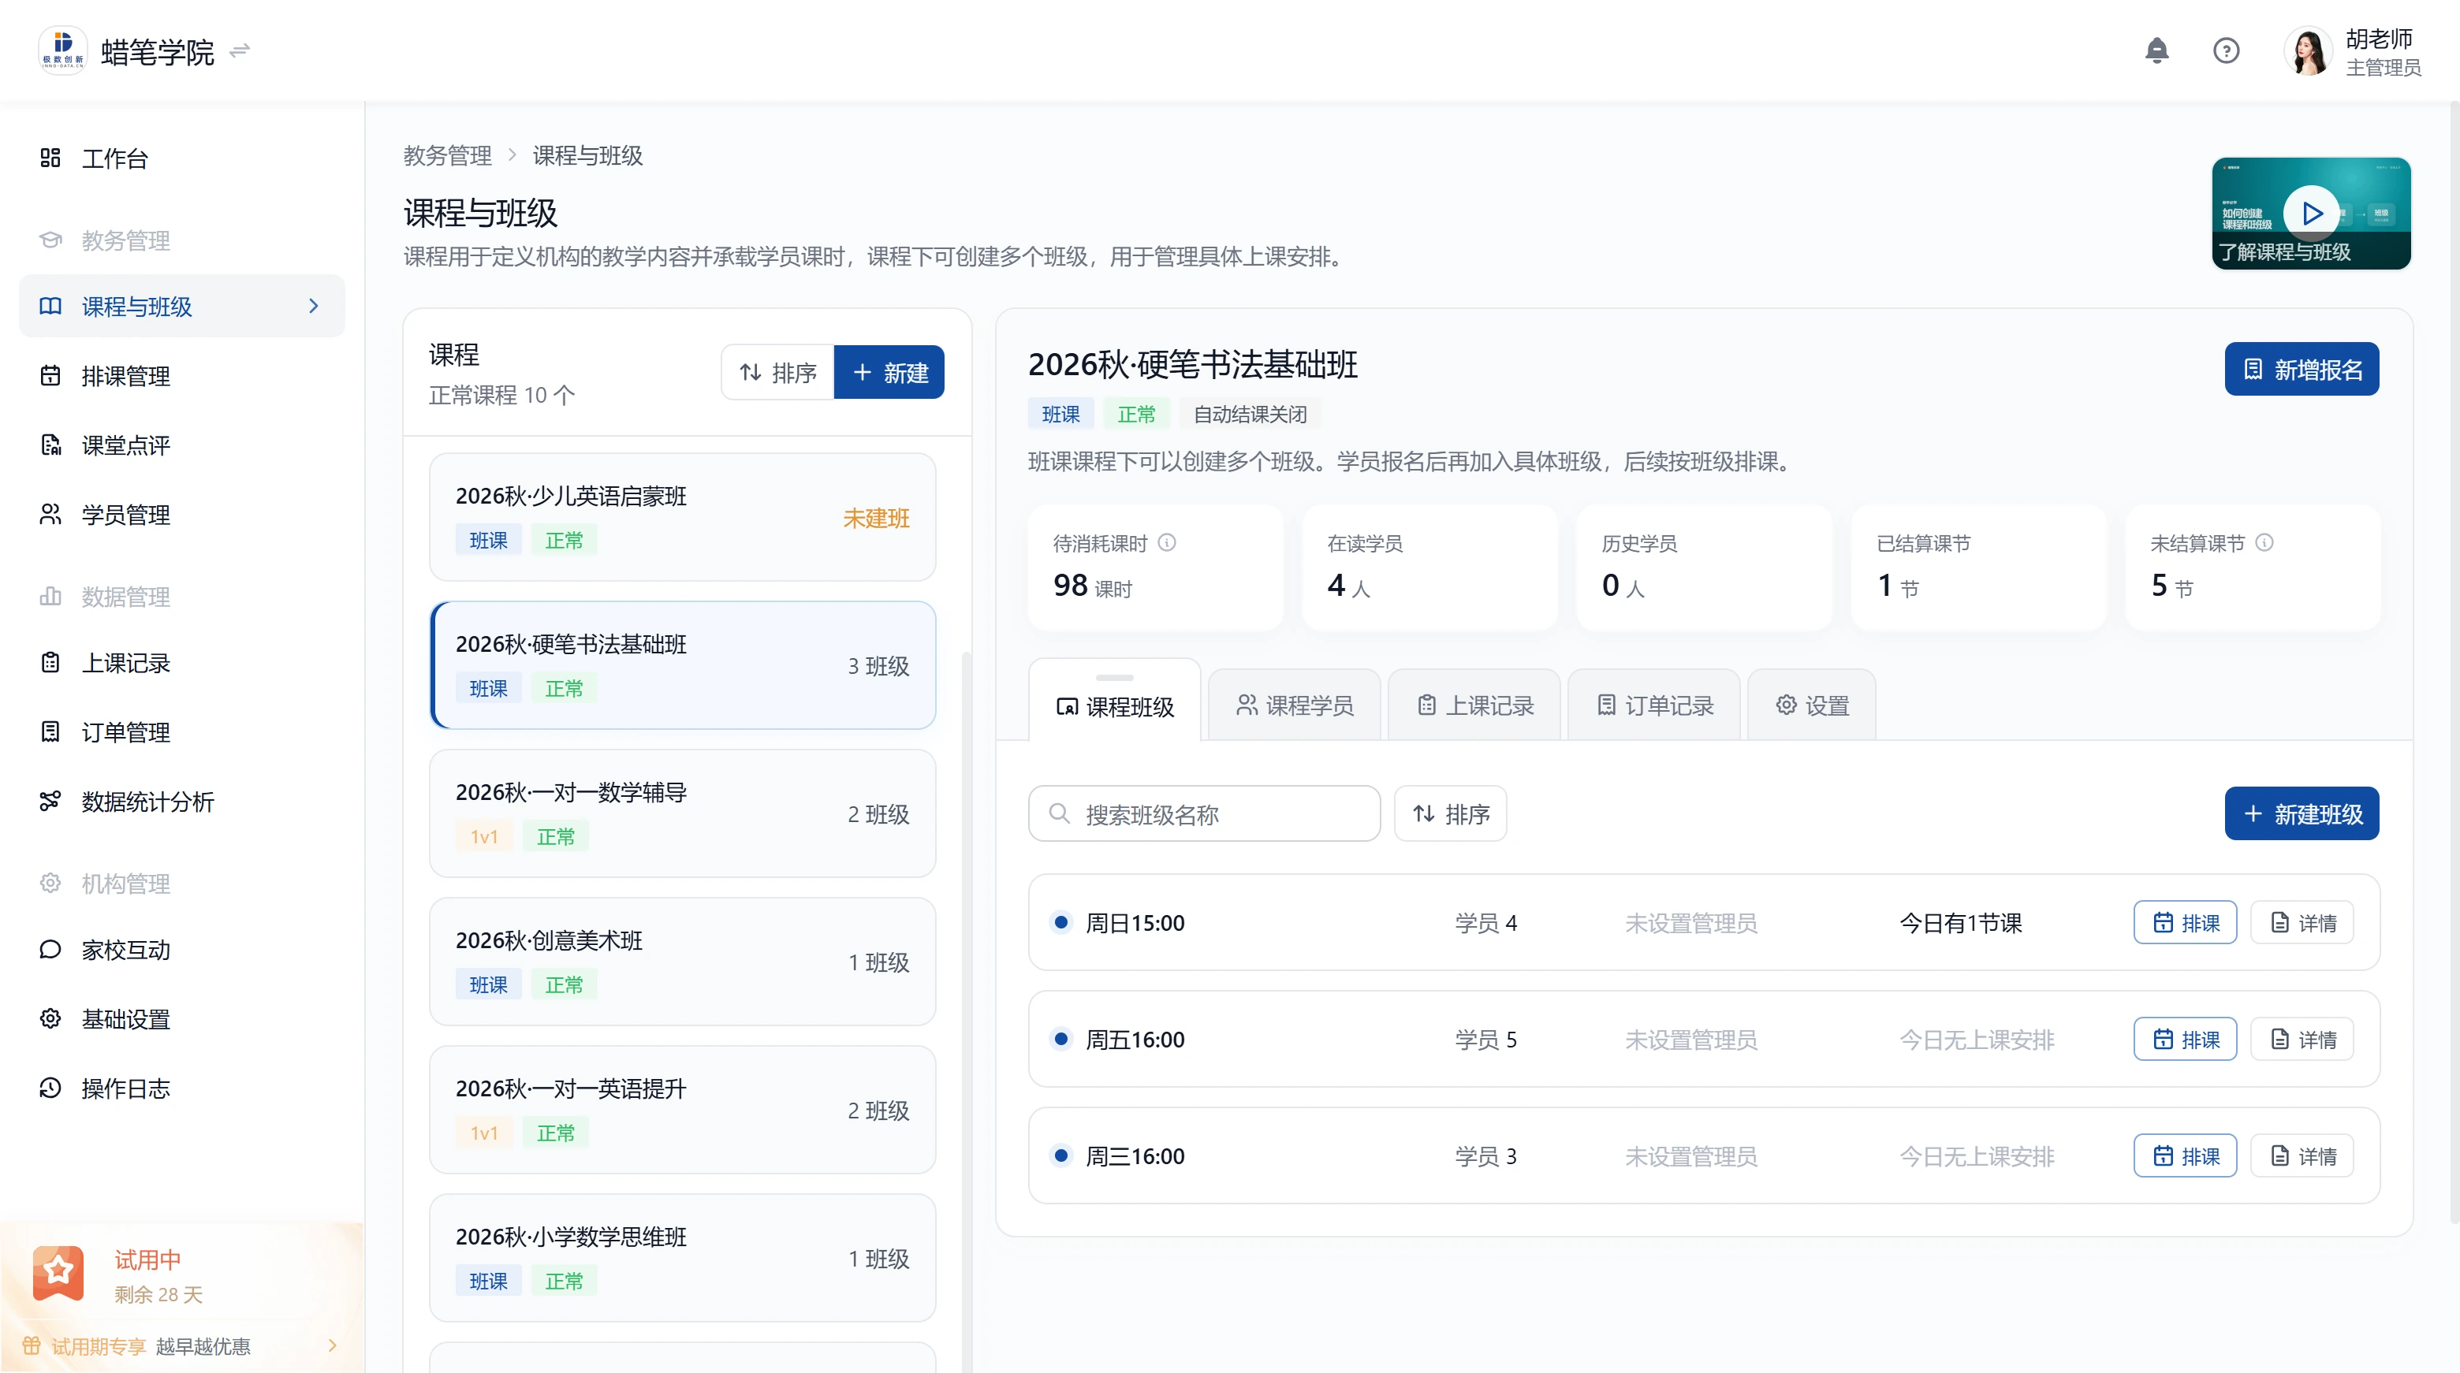
Task: Click info icon next to 未结算课节
Action: point(2264,542)
